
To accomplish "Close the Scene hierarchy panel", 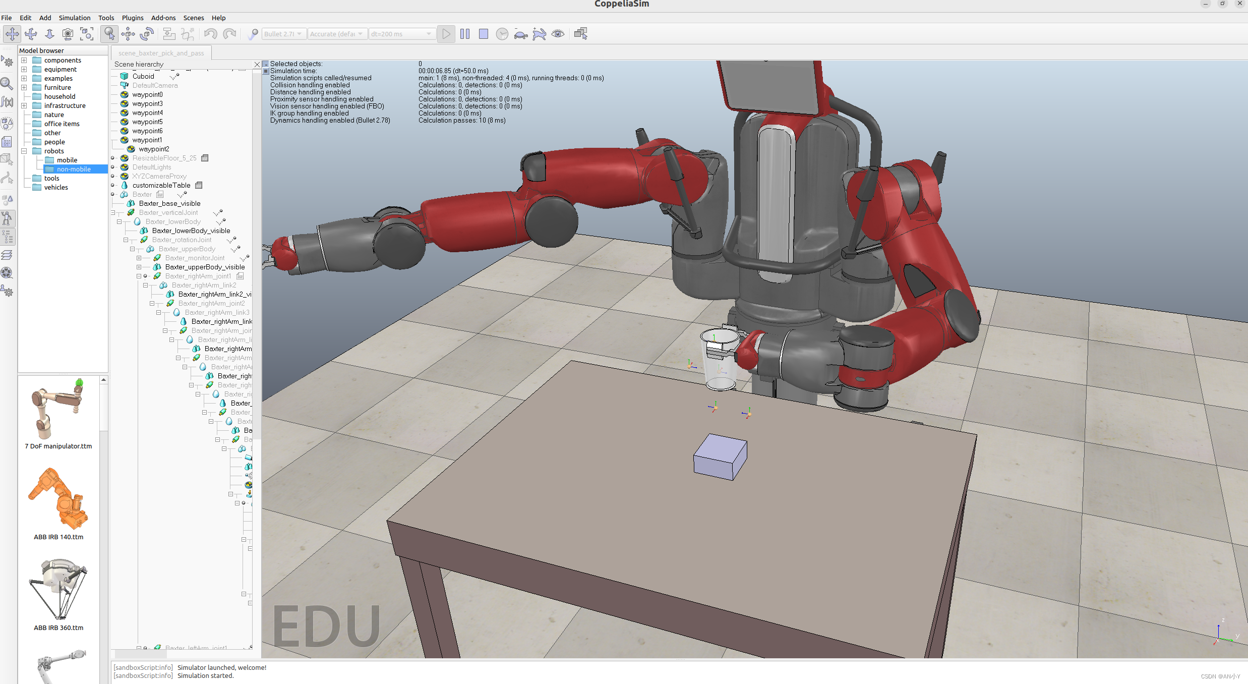I will [257, 65].
